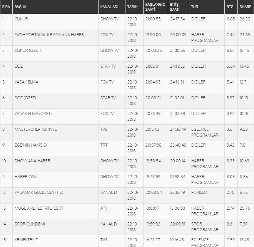Viewport: 254px width, 247px height.
Task: Click the TÜR column header
Action: [x=195, y=7]
